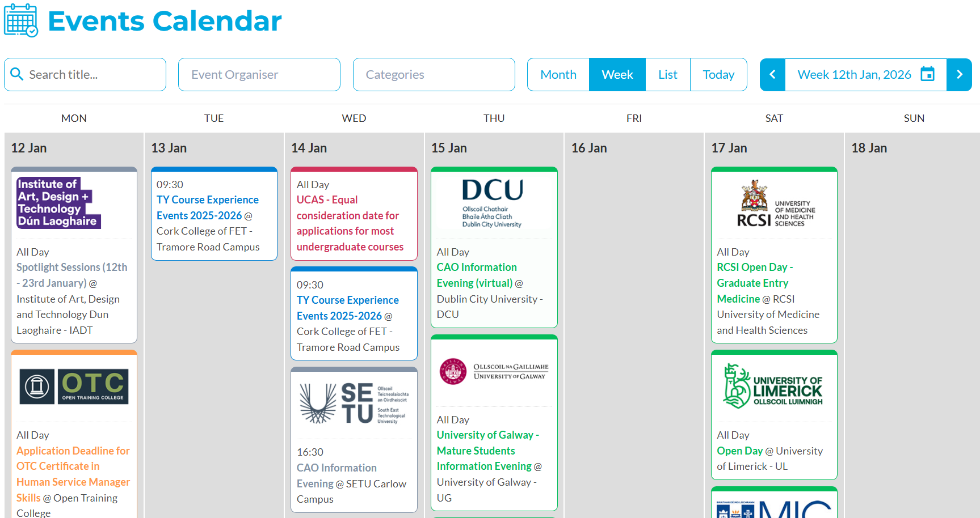Click the DCU university logo
This screenshot has width=980, height=518.
tap(493, 202)
